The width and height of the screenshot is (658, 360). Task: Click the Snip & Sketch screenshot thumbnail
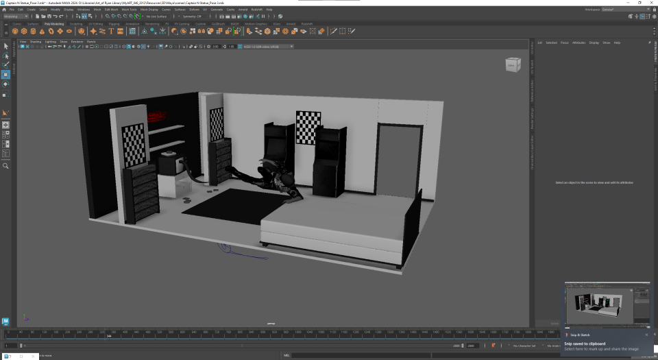pyautogui.click(x=607, y=304)
